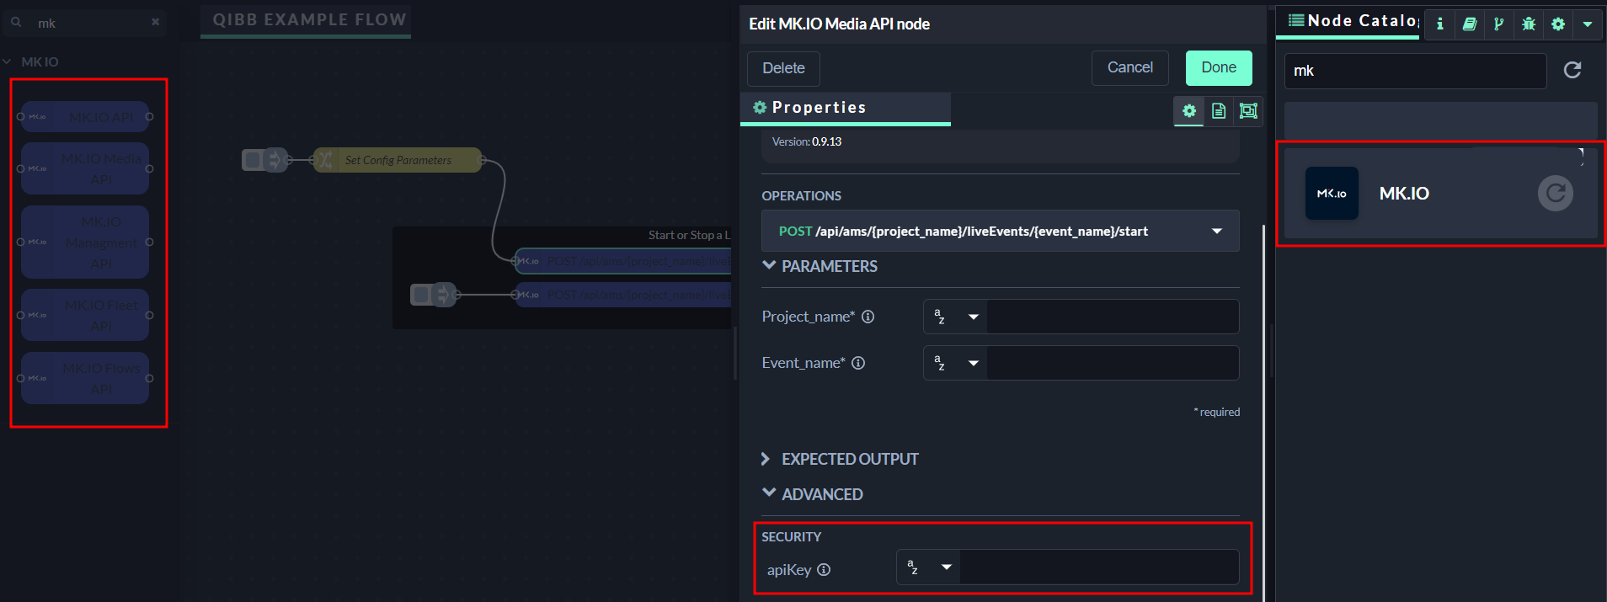Click the git branch history icon
The width and height of the screenshot is (1607, 602).
point(1498,24)
